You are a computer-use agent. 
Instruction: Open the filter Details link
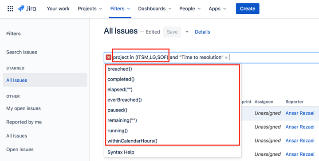(x=202, y=32)
